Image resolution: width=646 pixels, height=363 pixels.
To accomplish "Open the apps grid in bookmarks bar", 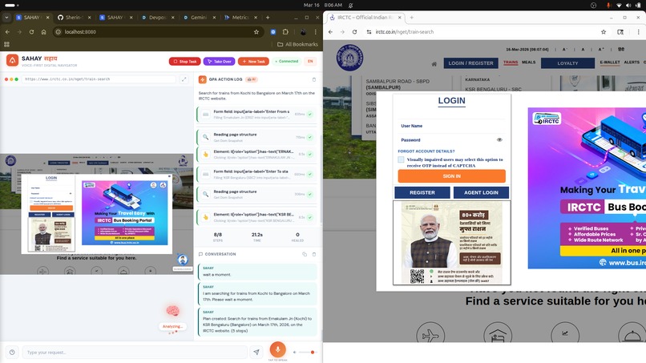I will (x=6, y=44).
